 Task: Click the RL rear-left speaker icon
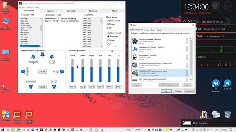(31, 87)
